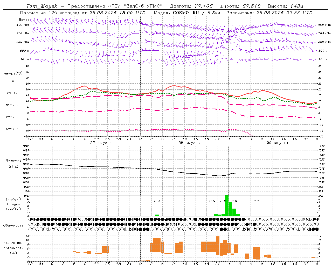Click the Осадки precipitation panel label

coord(13,204)
